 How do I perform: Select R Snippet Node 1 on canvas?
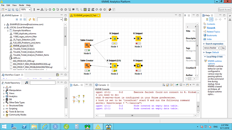(x=114, y=38)
